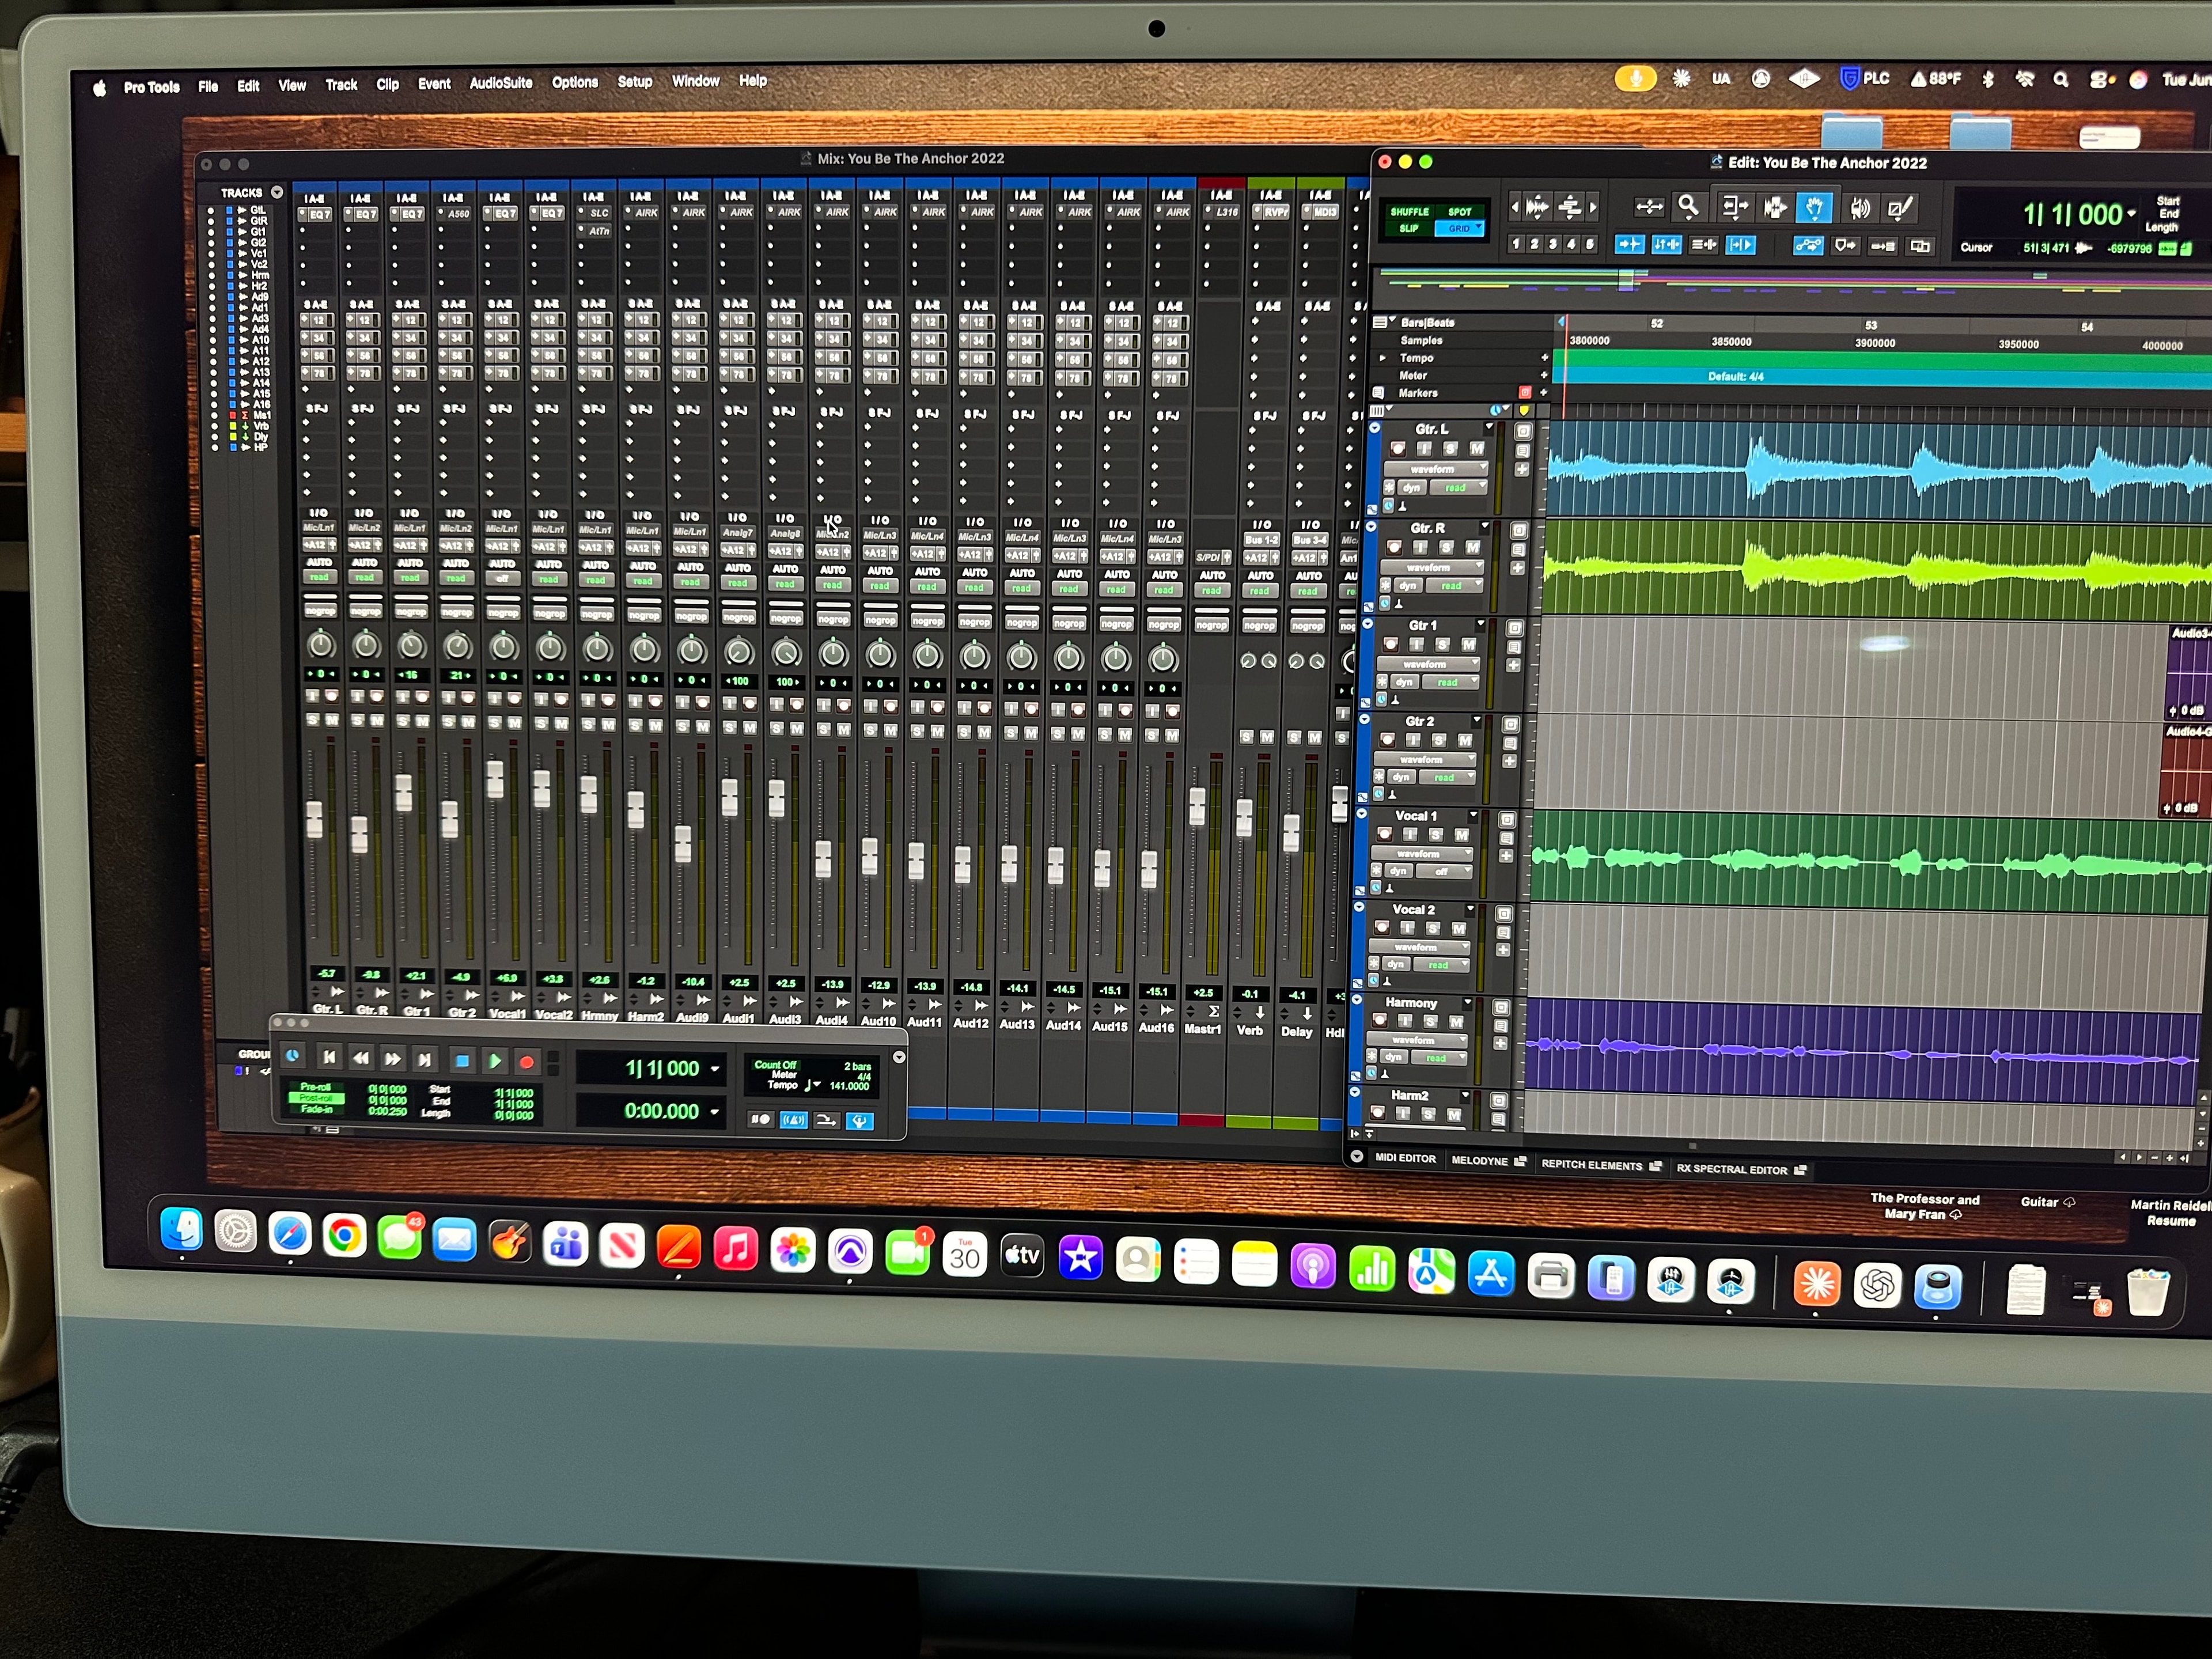Image resolution: width=2212 pixels, height=1659 pixels.
Task: Open the AudioSuite menu
Action: click(x=501, y=83)
